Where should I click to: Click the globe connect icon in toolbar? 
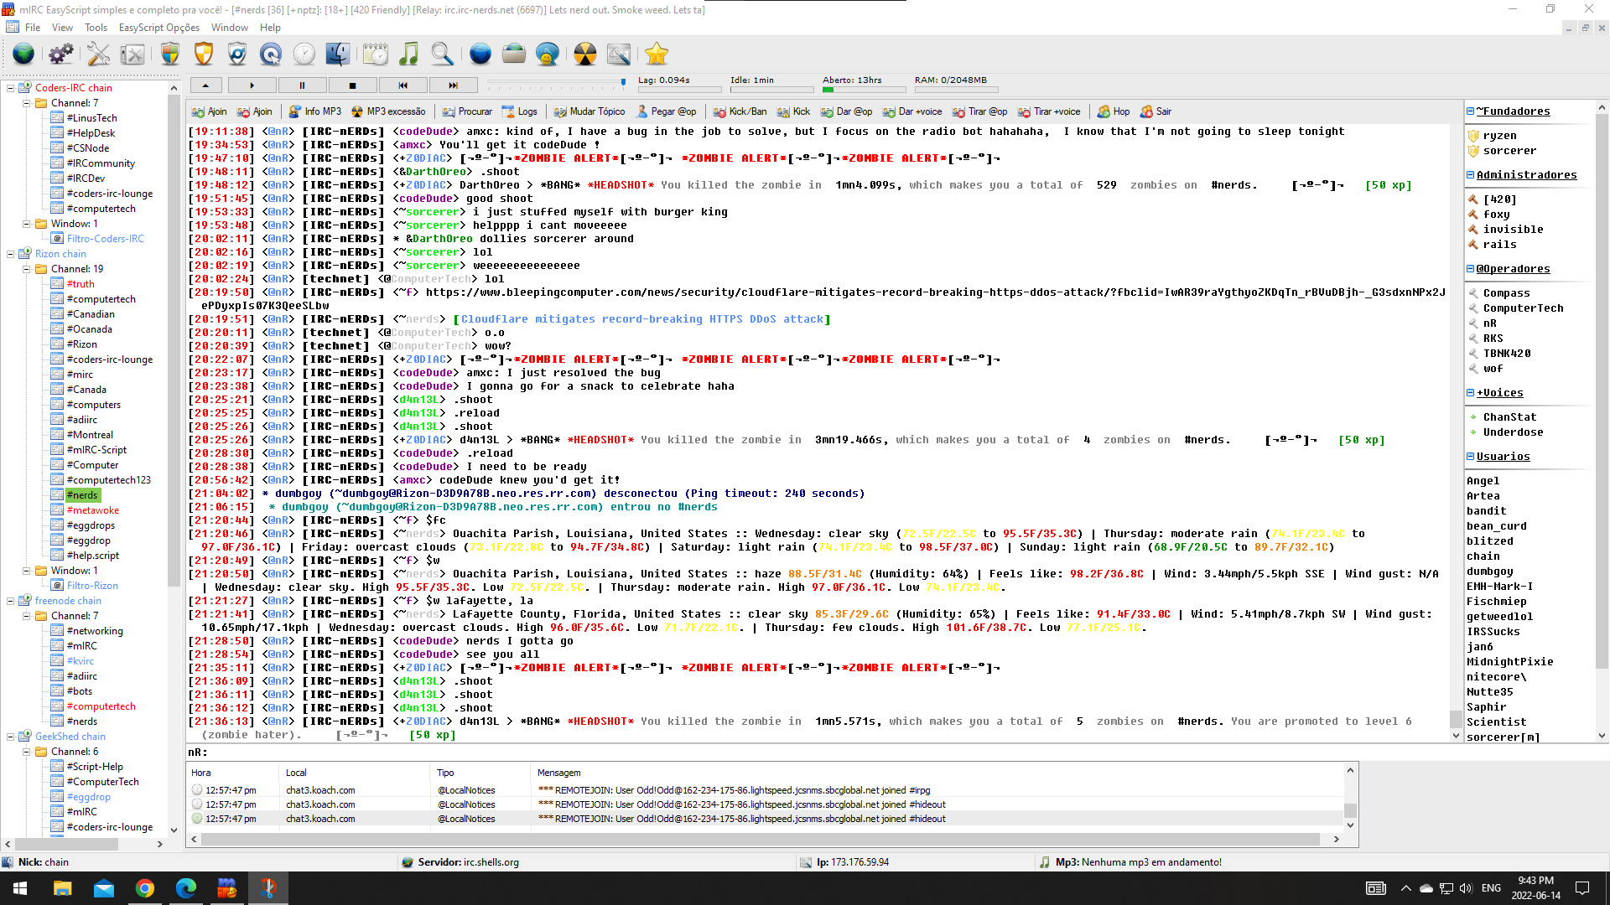(x=23, y=54)
